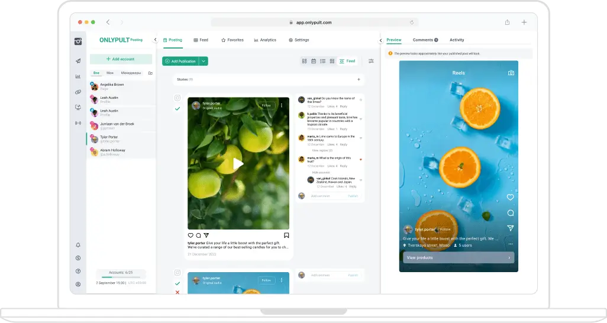Screen dimensions: 607x323
Task: Open dropdown arrow next to Add Publication
Action: [204, 61]
